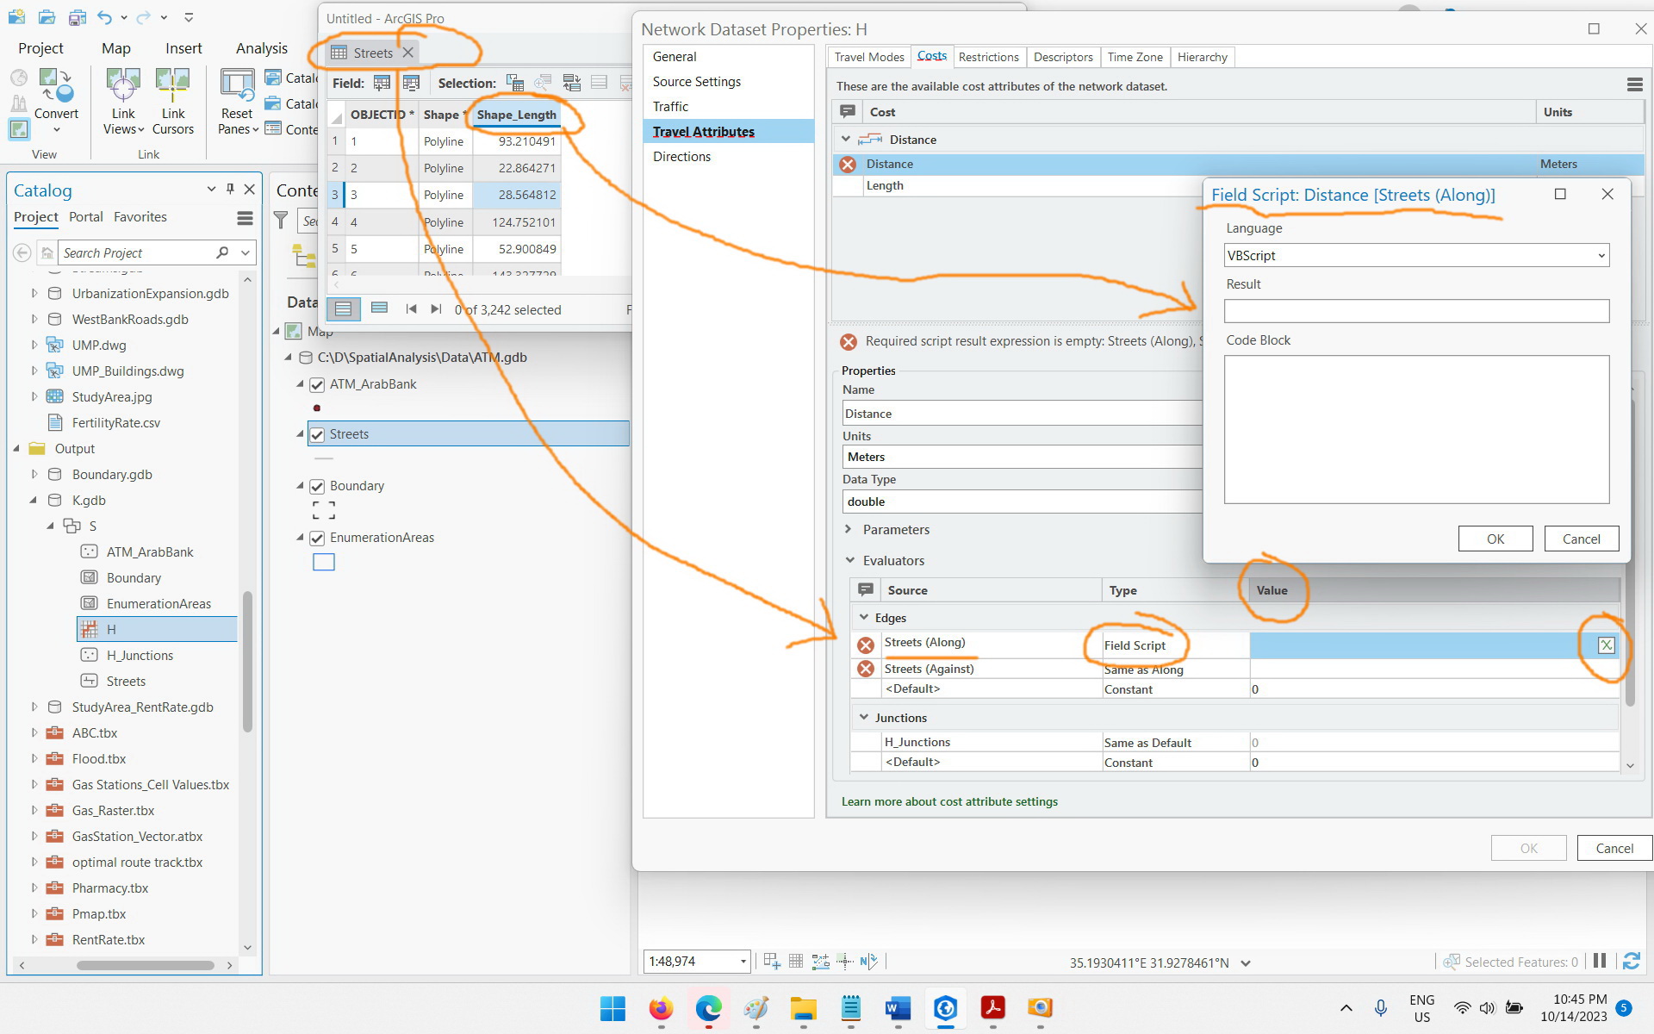
Task: Open the VBScript language dropdown
Action: (x=1416, y=255)
